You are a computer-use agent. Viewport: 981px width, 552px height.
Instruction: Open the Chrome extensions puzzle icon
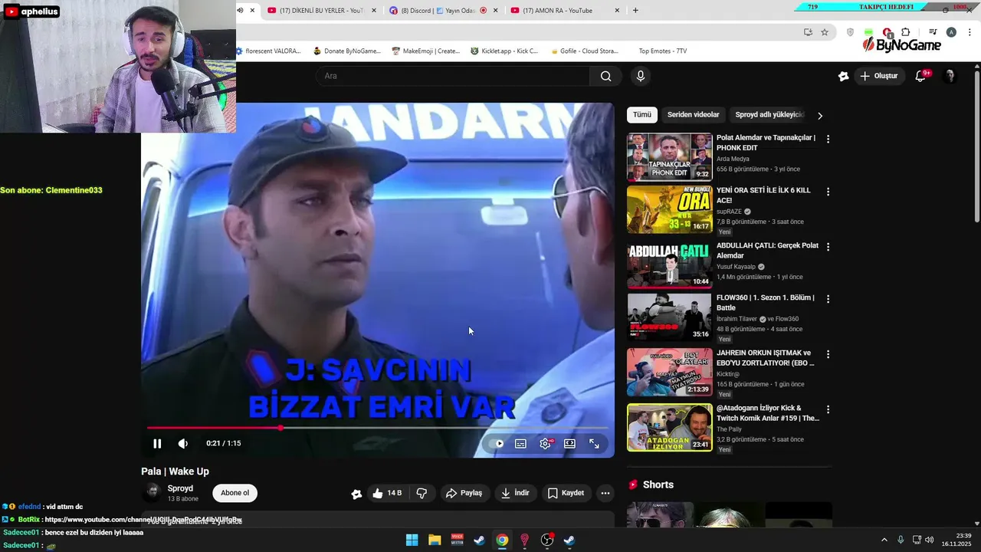point(906,32)
